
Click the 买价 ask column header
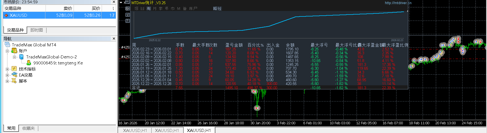88,9
